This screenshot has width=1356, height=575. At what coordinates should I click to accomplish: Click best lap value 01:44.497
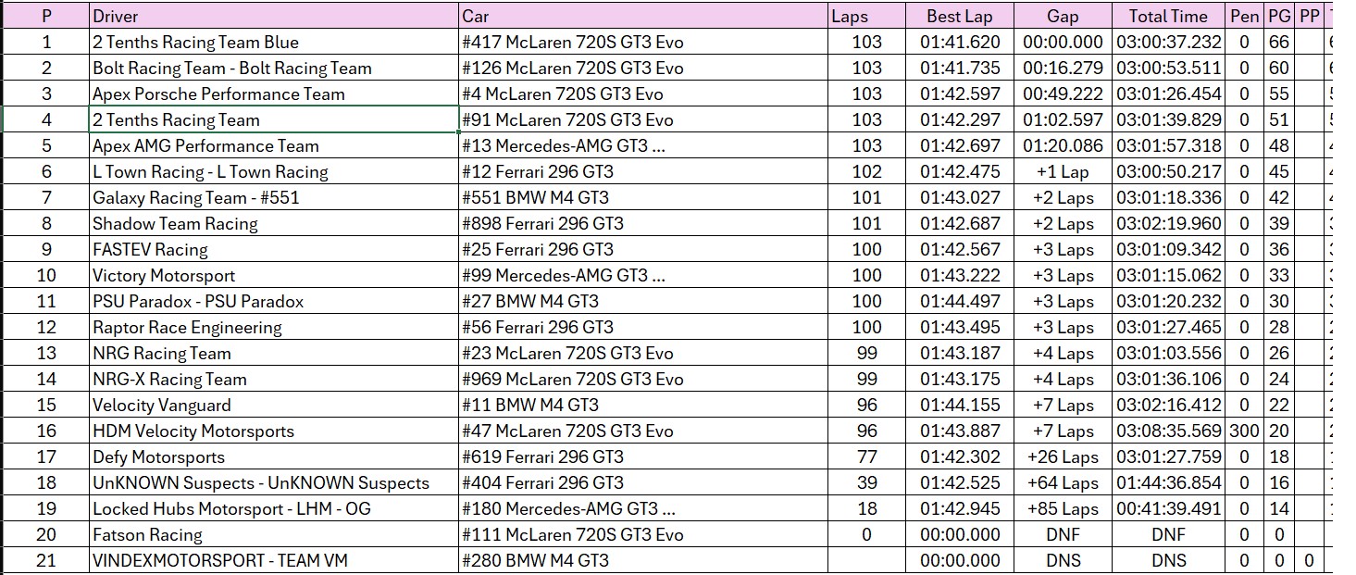[960, 301]
